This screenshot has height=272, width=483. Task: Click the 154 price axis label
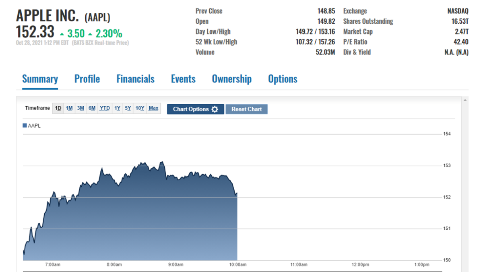[x=447, y=134]
